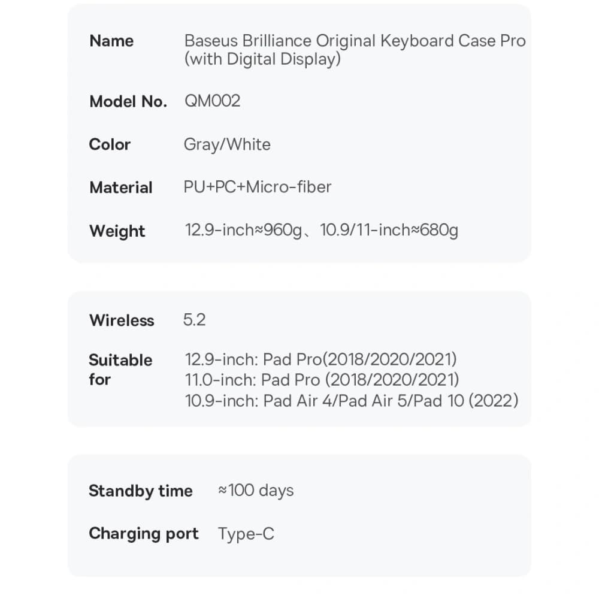Select the 10.9-inch Pad Air compatibility line
599x599 pixels.
tap(352, 401)
